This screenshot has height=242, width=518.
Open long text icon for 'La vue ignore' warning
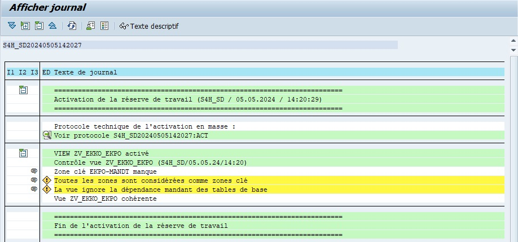(34, 189)
